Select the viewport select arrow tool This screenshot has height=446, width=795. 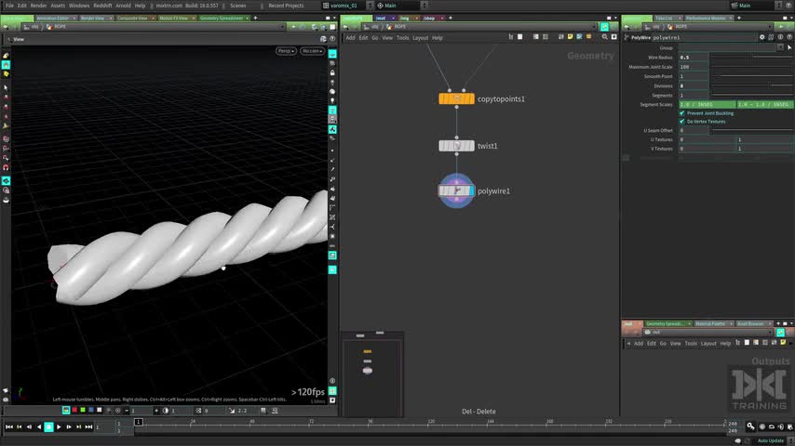click(x=6, y=87)
